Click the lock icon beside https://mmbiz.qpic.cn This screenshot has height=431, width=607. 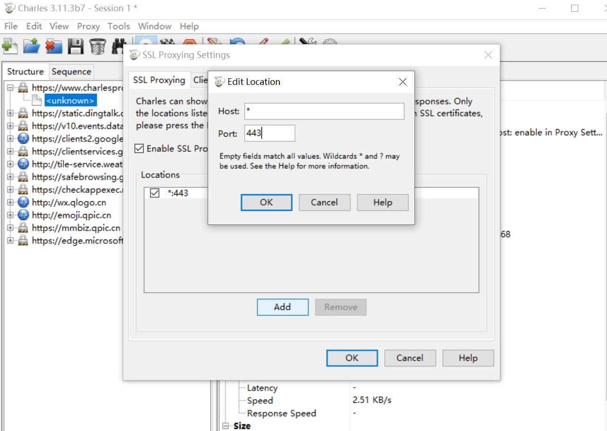23,228
